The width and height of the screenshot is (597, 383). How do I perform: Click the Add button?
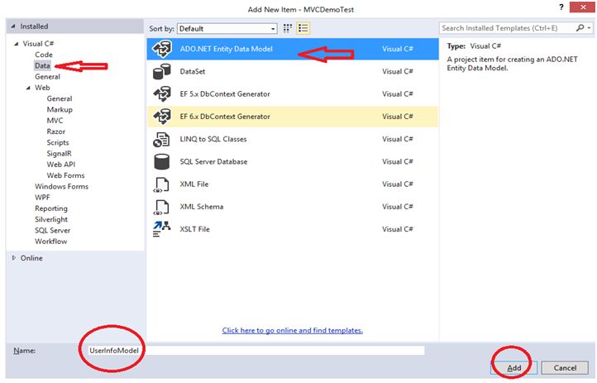(514, 368)
